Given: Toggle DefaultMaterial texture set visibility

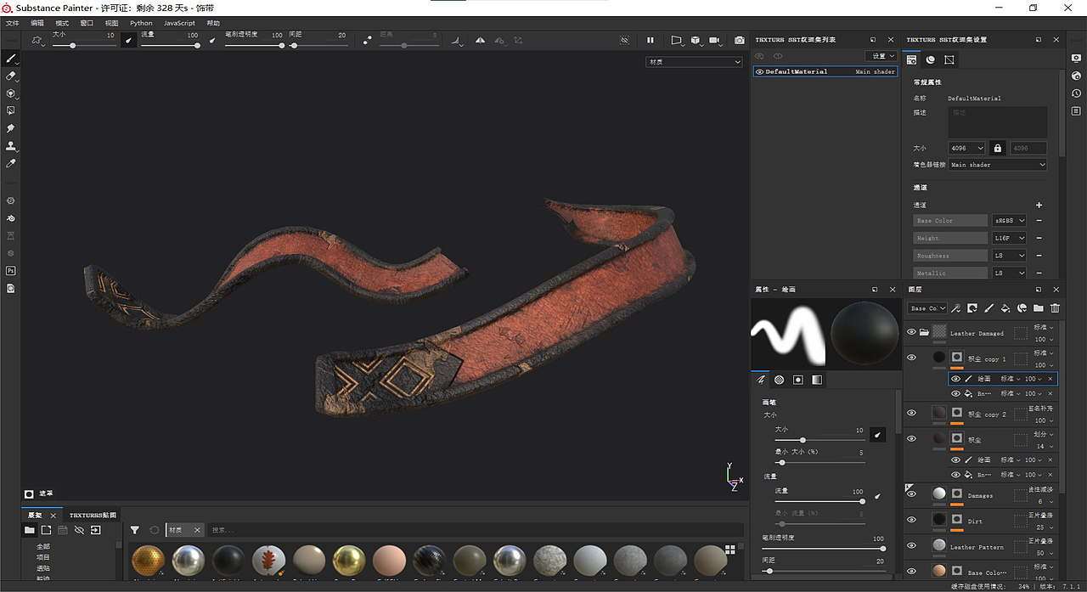Looking at the screenshot, I should point(759,72).
